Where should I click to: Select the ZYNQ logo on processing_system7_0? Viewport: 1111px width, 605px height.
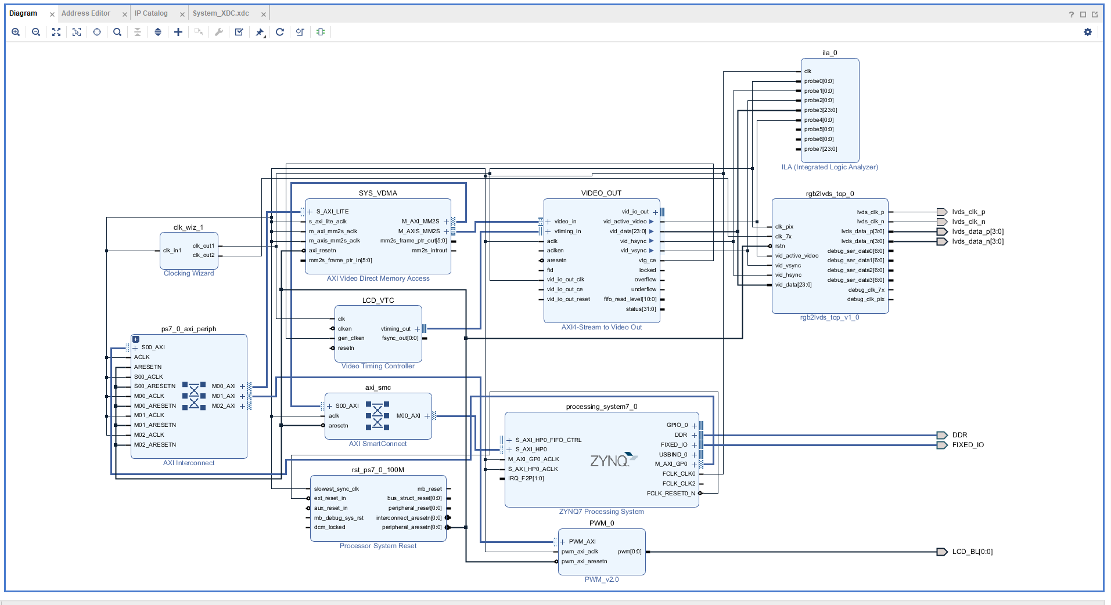(x=613, y=460)
